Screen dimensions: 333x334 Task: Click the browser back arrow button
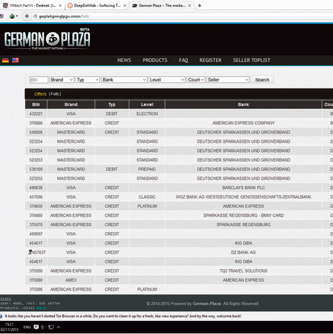point(27,16)
